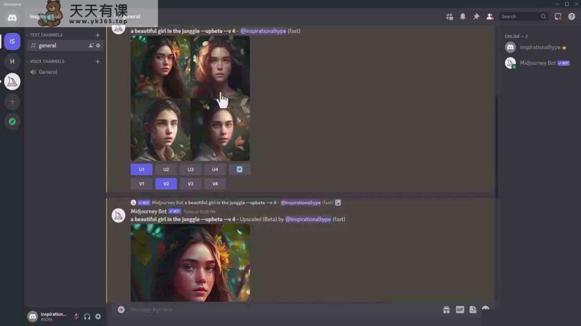Screen dimensions: 581x326
Task: Collapse the Voice Channels category
Action: tap(45, 61)
